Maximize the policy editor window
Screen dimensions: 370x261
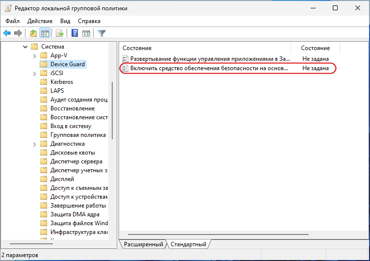tap(335, 8)
